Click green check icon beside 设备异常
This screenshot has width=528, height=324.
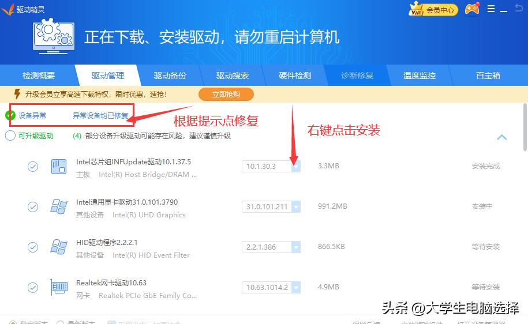(x=10, y=115)
